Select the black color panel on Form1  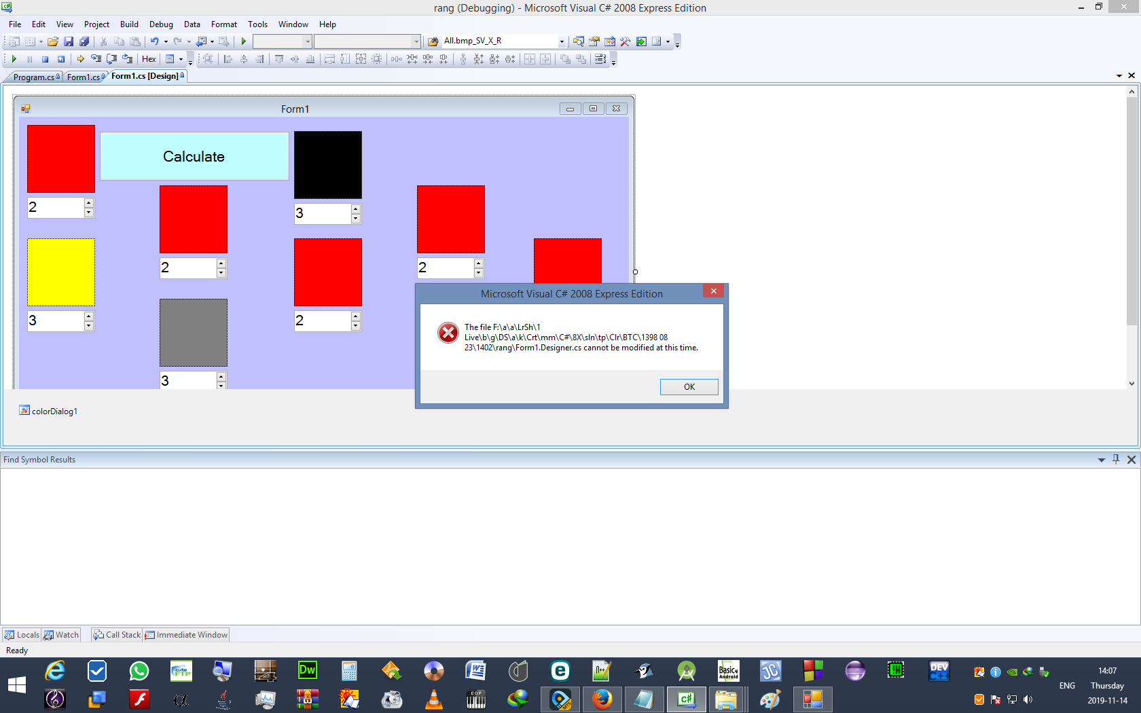(x=328, y=165)
